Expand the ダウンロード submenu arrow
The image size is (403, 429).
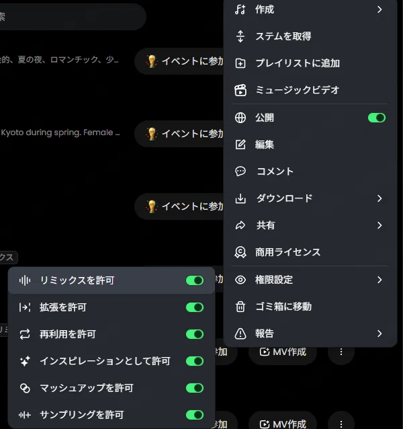click(x=379, y=198)
